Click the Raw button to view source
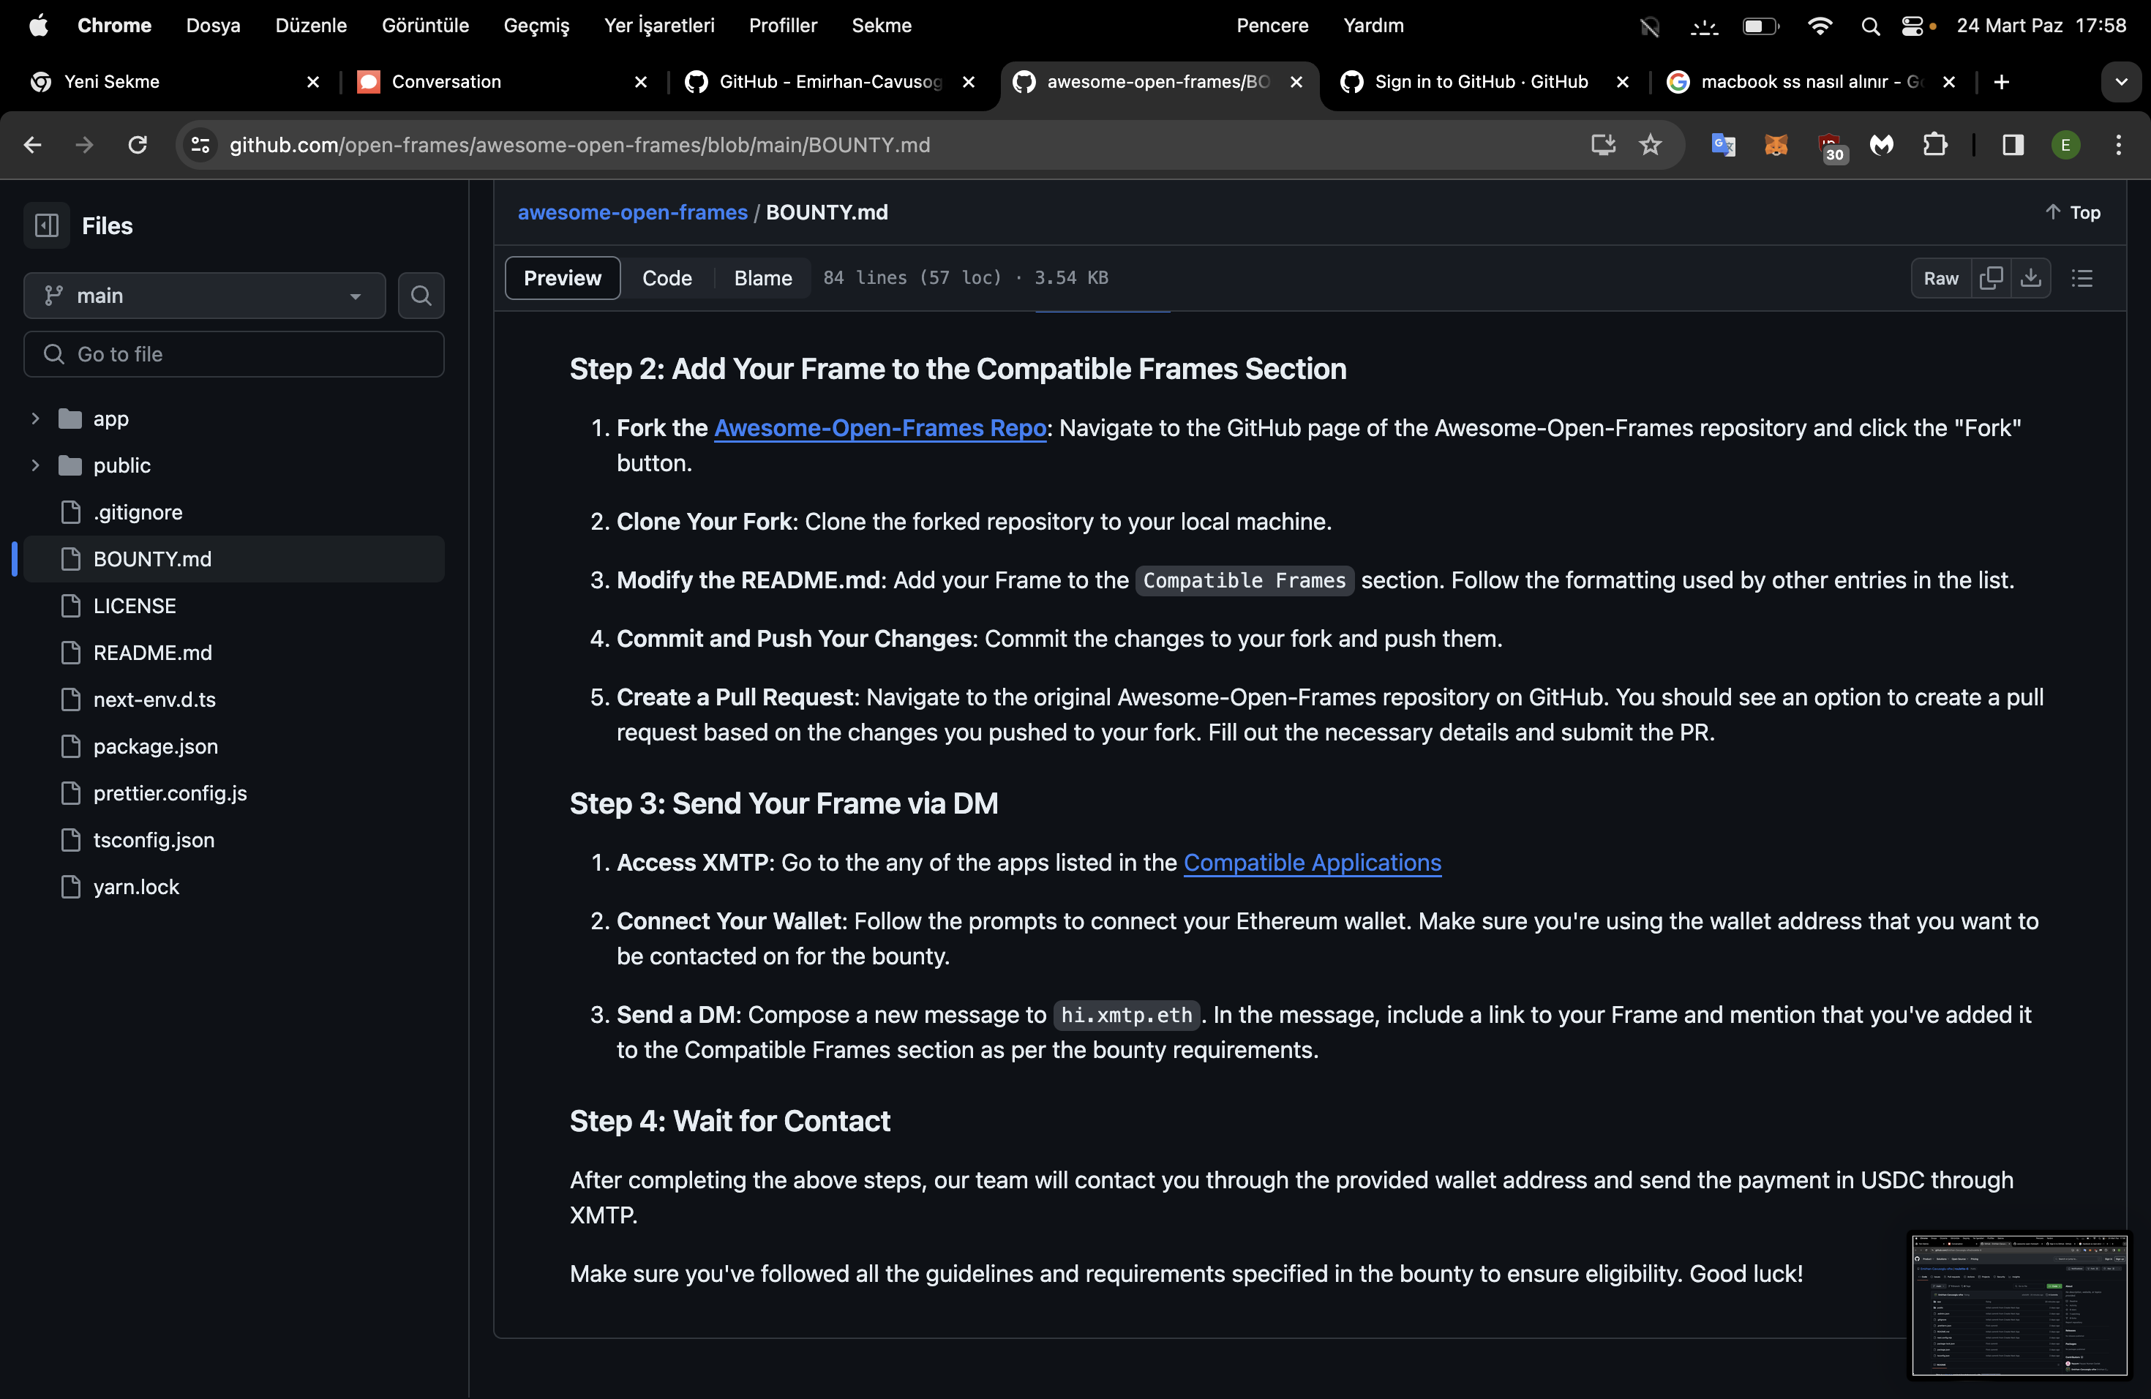The width and height of the screenshot is (2151, 1399). 1941,277
